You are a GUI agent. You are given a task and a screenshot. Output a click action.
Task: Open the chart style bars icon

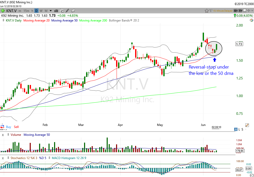[x=56, y=11]
